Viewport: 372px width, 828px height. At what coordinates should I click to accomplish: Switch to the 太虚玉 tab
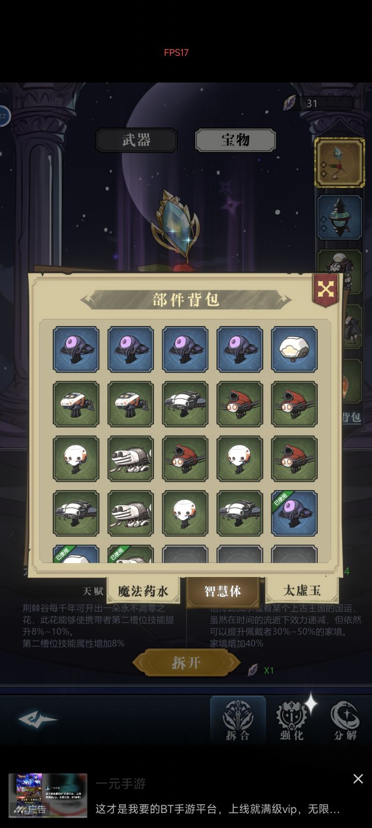302,590
